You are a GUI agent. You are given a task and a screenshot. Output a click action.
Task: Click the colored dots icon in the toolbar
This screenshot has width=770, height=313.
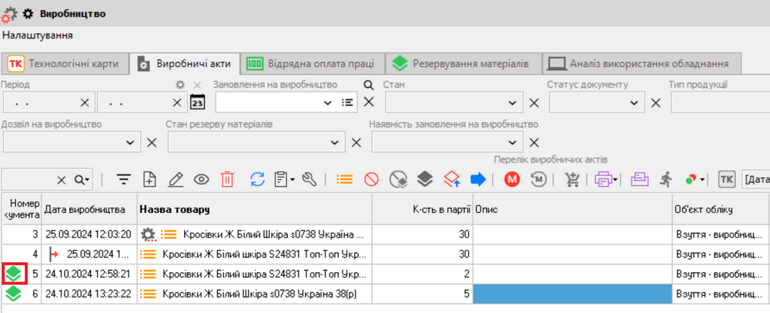691,180
